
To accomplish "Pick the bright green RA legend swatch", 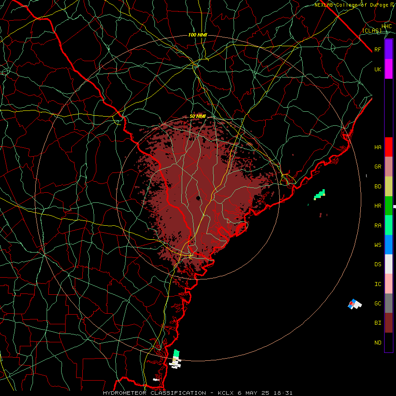I will [389, 225].
